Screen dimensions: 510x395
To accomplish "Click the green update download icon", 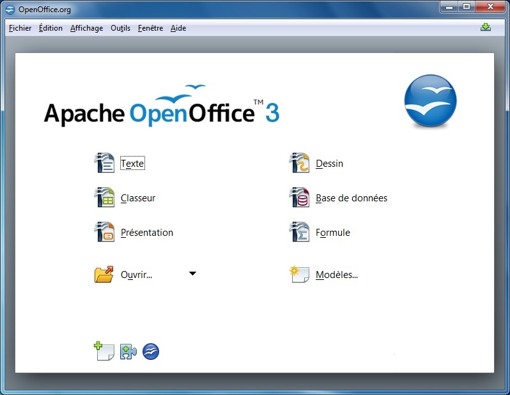I will [486, 27].
